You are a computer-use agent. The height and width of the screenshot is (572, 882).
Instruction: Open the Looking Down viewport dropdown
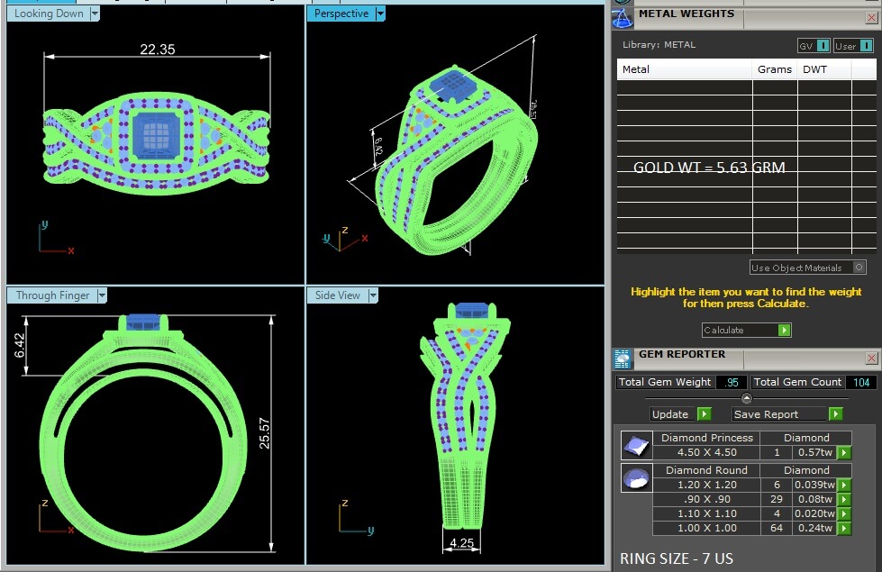[x=95, y=14]
